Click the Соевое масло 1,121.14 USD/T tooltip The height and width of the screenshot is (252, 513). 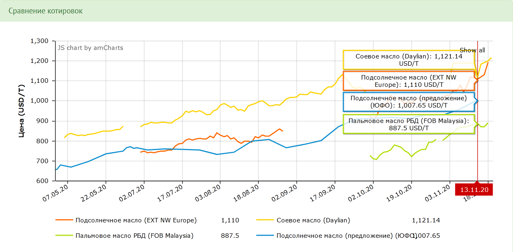(x=408, y=60)
